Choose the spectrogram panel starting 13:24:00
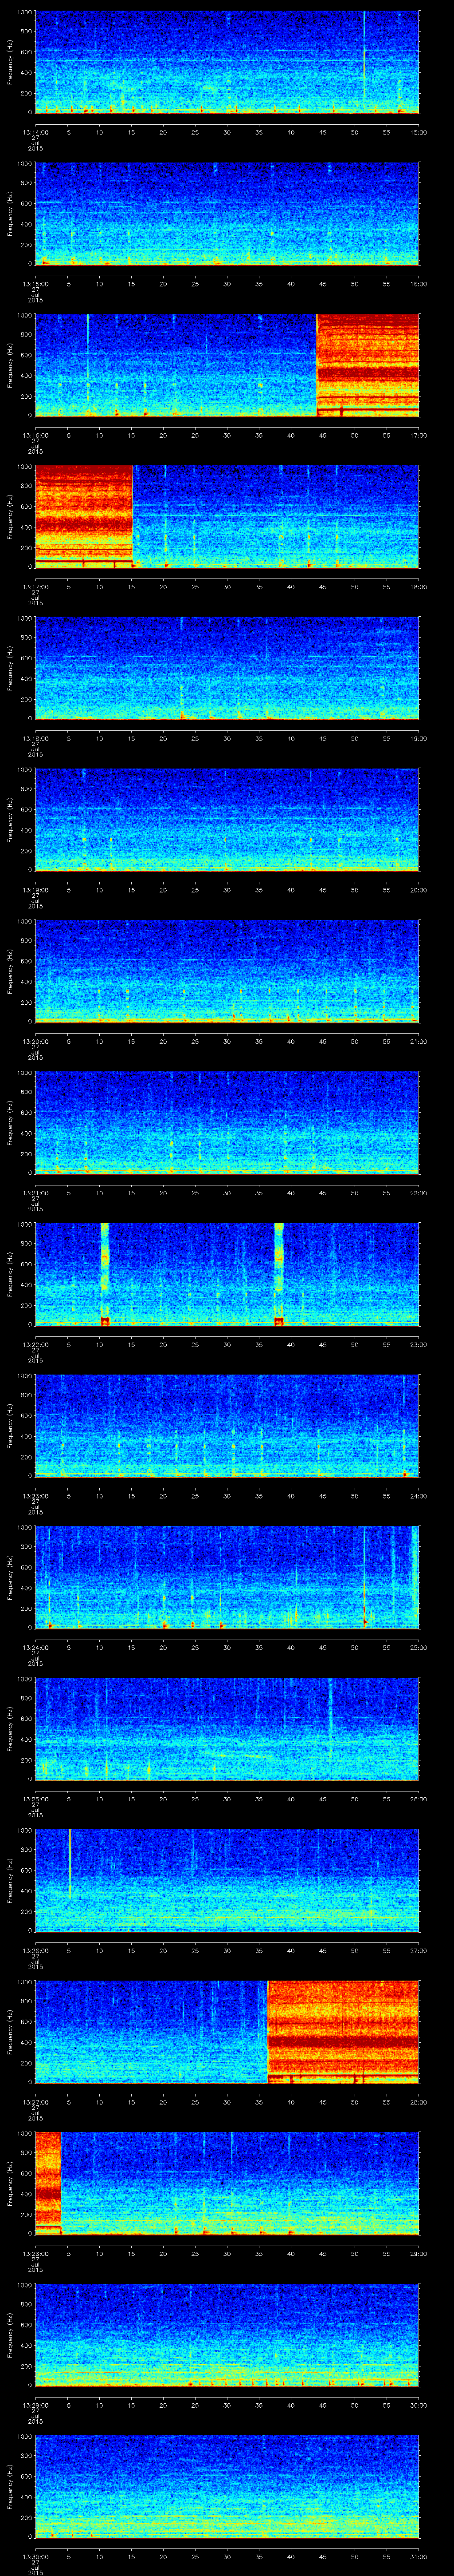 click(x=227, y=1578)
